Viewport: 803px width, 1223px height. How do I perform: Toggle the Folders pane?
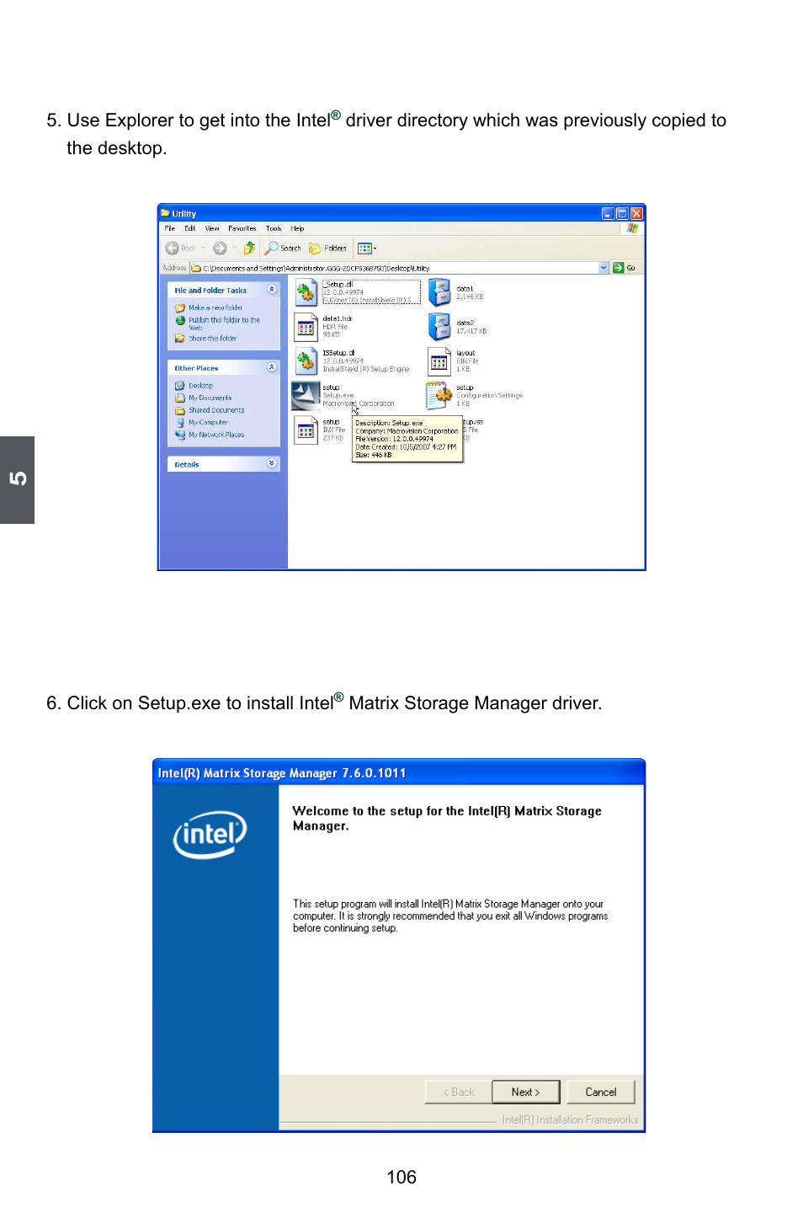327,248
